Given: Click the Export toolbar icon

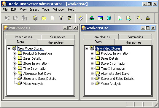Looking at the screenshot, I should point(128,18).
